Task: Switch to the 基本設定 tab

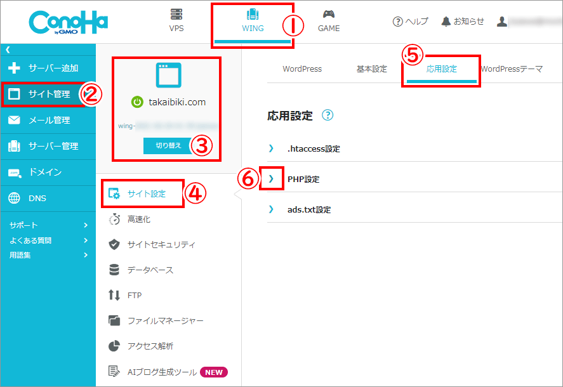Action: [x=371, y=69]
